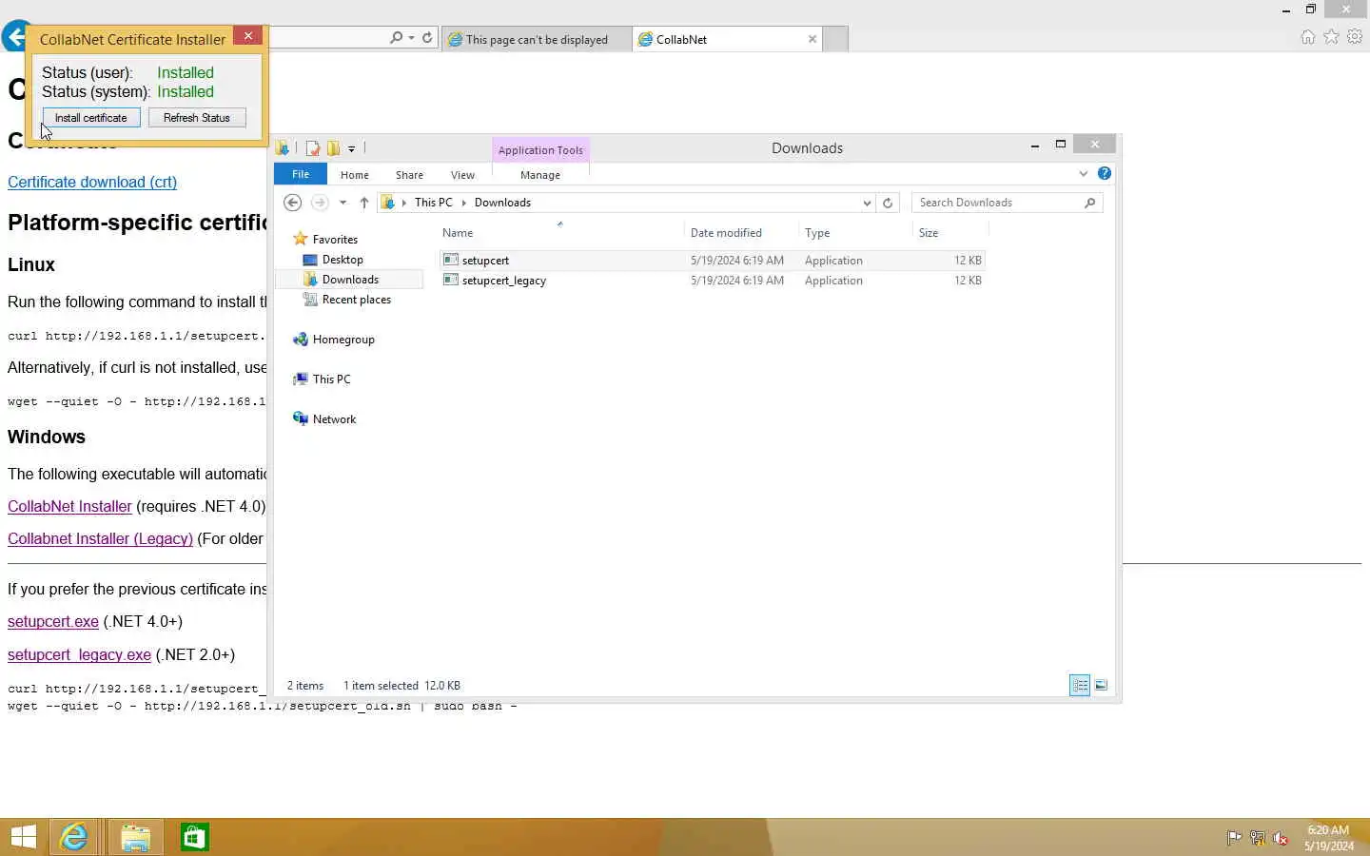Open the Certificate download (crt) link
The image size is (1370, 856).
[x=92, y=182]
